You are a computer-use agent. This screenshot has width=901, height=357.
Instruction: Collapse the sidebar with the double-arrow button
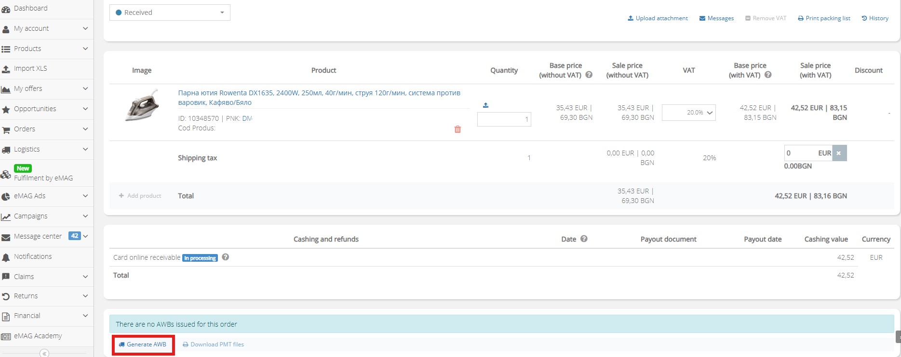point(44,353)
